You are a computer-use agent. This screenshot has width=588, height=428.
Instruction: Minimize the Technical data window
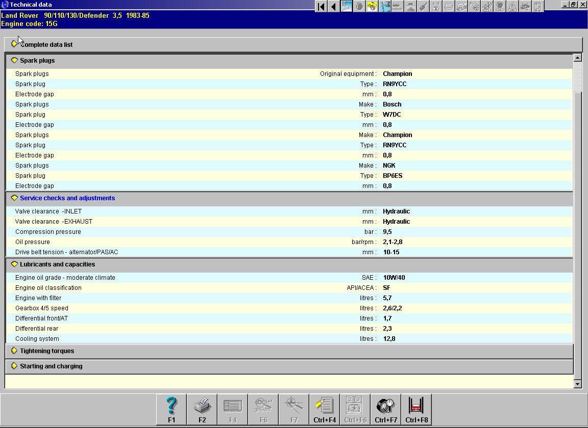[x=565, y=5]
